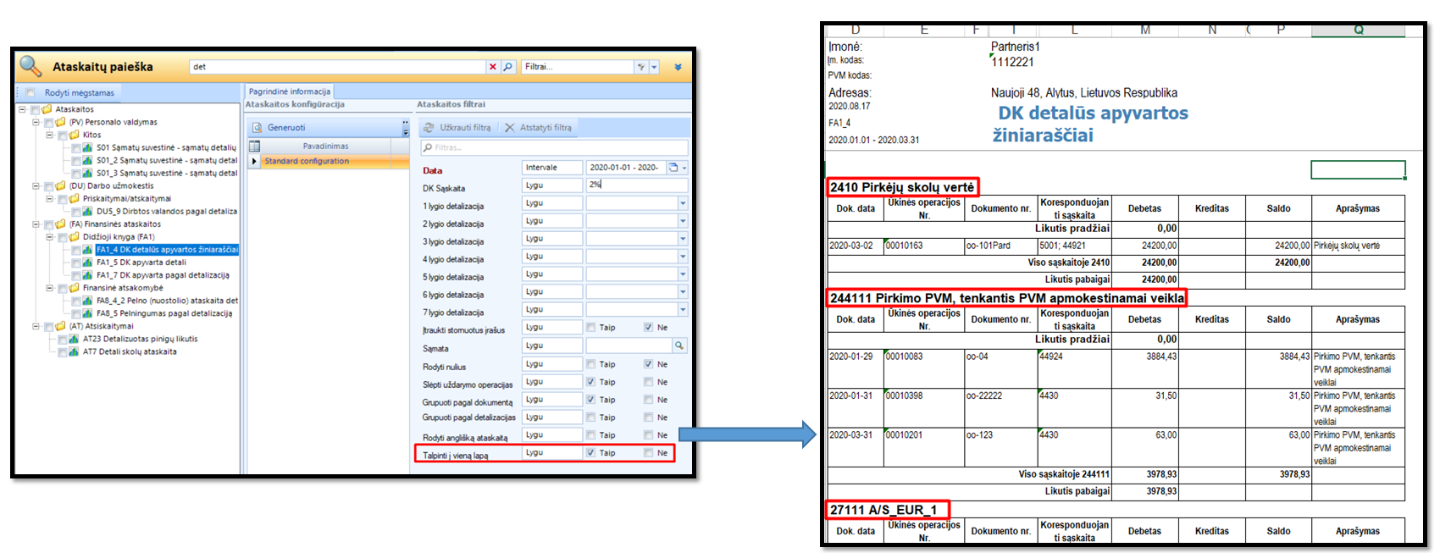Select FA1_5 DK apyvarta detali report

click(141, 263)
